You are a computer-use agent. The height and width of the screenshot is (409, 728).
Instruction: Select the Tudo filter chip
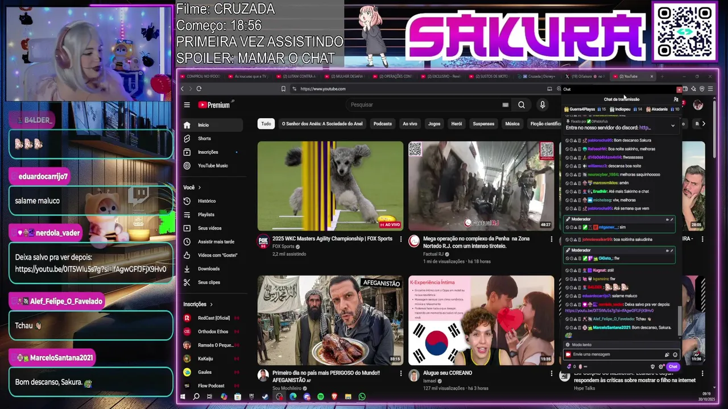266,124
